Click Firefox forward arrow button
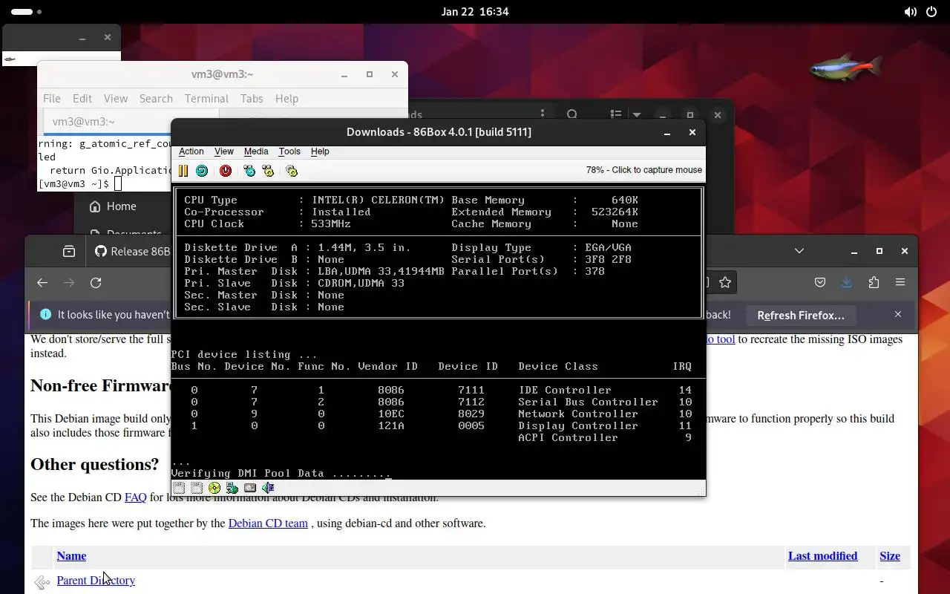Image resolution: width=950 pixels, height=594 pixels. (x=69, y=282)
